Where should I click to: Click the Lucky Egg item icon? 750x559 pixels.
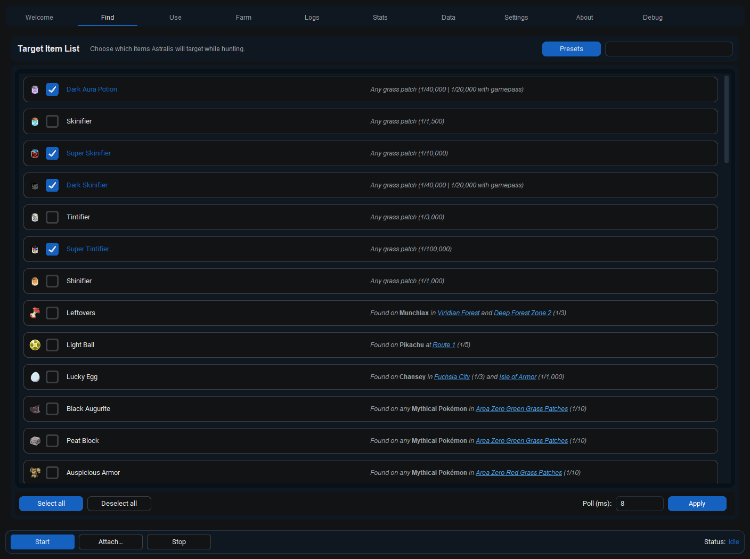(x=35, y=377)
